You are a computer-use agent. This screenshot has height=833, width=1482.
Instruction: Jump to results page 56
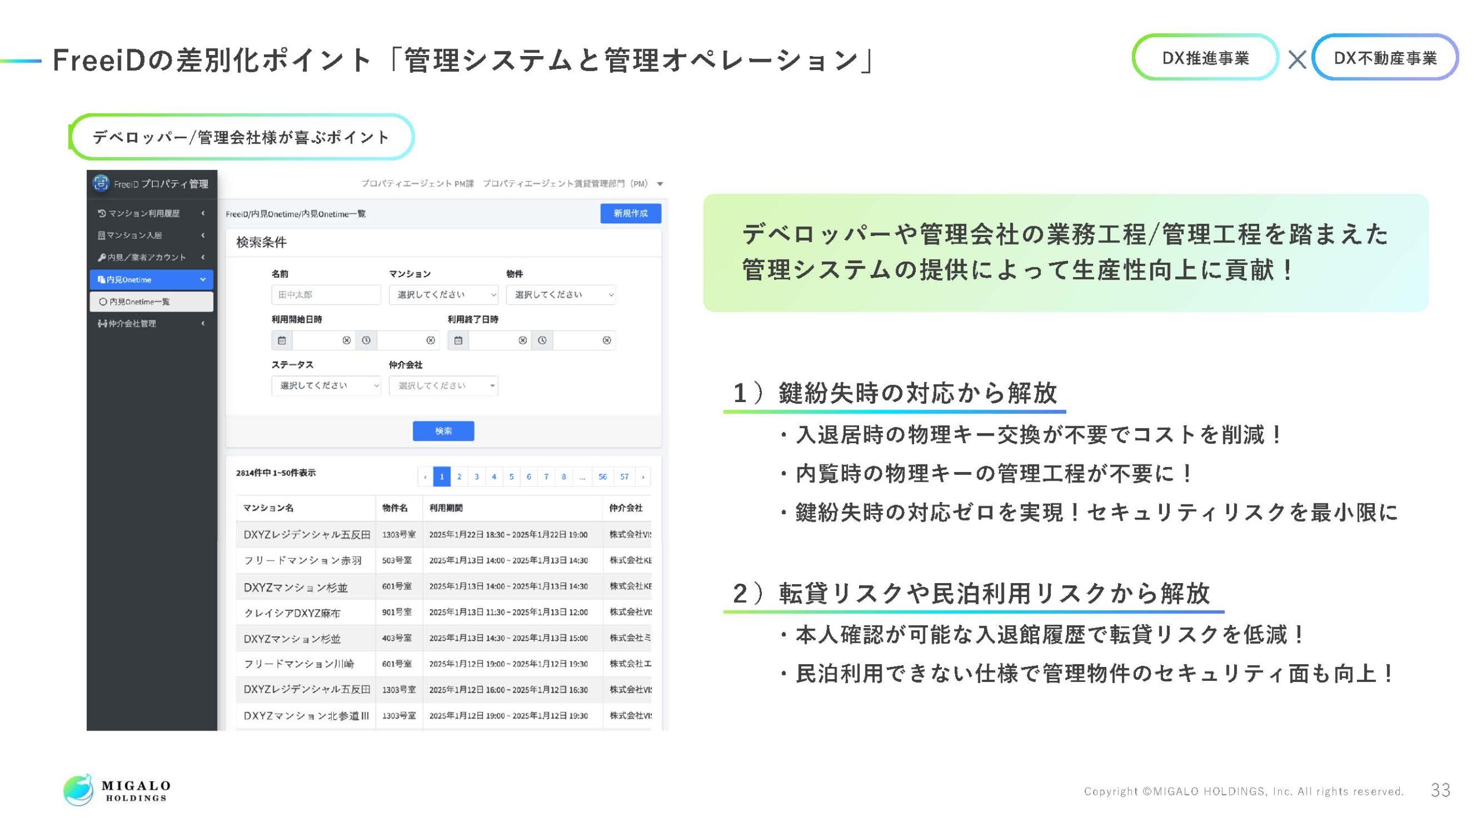click(x=603, y=477)
